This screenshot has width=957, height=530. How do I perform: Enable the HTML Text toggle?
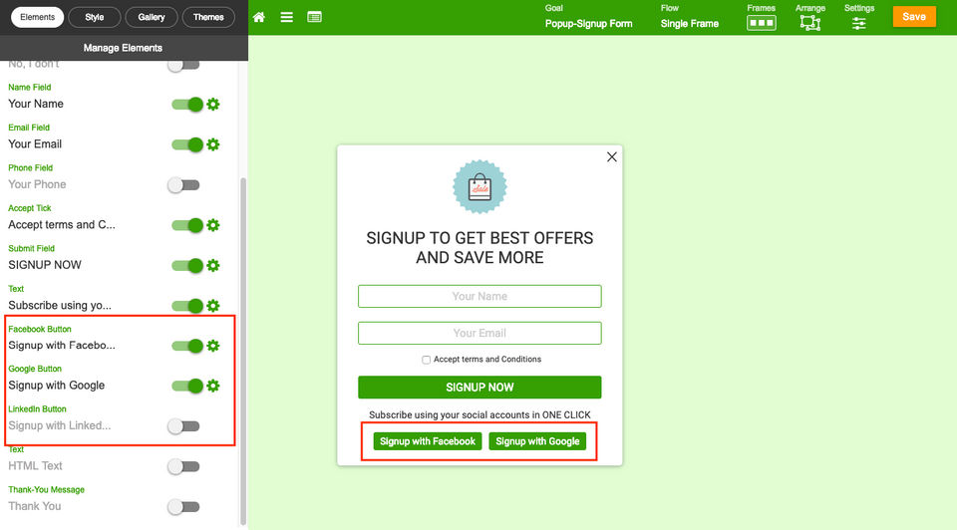pyautogui.click(x=183, y=466)
